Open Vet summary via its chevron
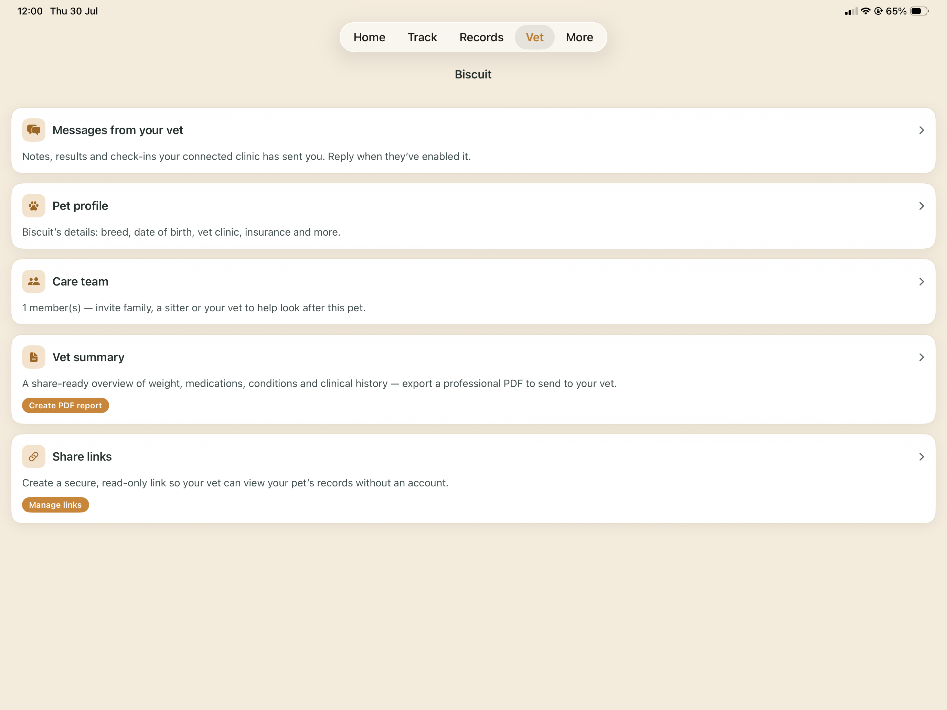This screenshot has height=710, width=947. point(921,357)
